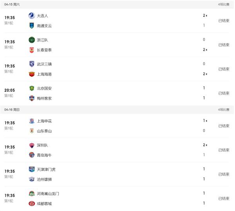Click the 梅州客家 team badge
The height and width of the screenshot is (211, 235).
(x=32, y=98)
